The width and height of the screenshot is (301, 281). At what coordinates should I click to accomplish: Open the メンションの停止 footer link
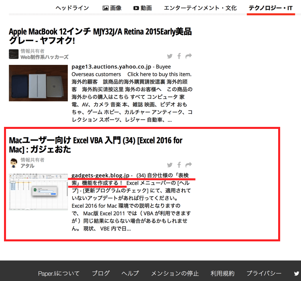point(175,273)
